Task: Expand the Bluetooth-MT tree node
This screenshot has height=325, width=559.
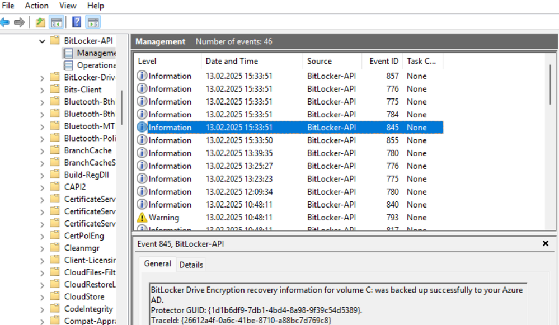Action: pyautogui.click(x=42, y=127)
